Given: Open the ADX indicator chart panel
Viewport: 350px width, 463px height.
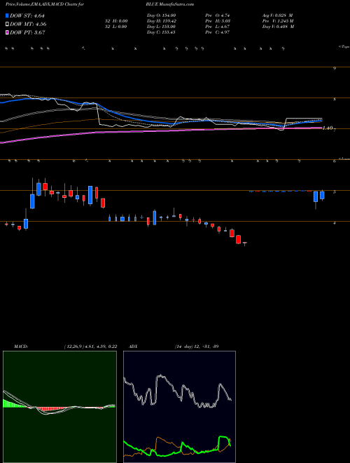Looking at the screenshot, I should [x=179, y=407].
